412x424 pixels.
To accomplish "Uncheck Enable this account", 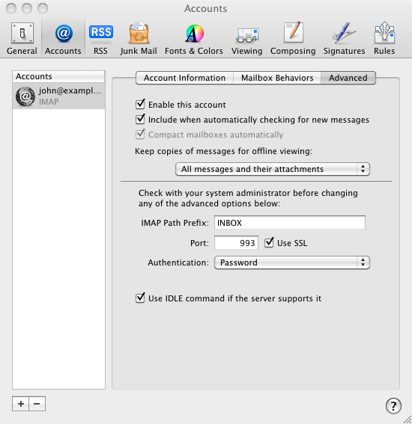I will [140, 104].
